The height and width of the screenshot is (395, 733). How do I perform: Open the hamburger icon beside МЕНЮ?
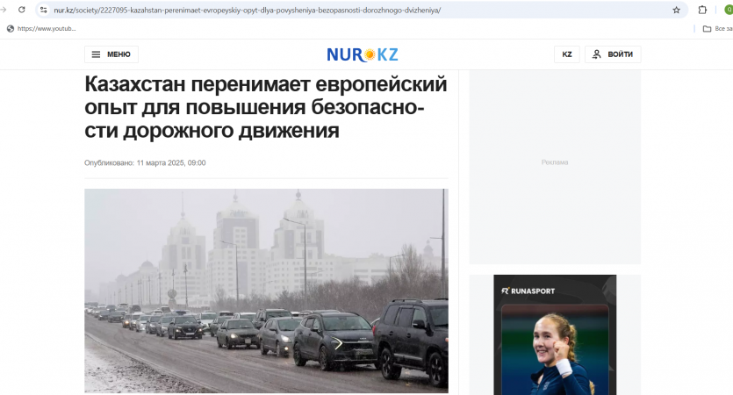[x=96, y=54]
